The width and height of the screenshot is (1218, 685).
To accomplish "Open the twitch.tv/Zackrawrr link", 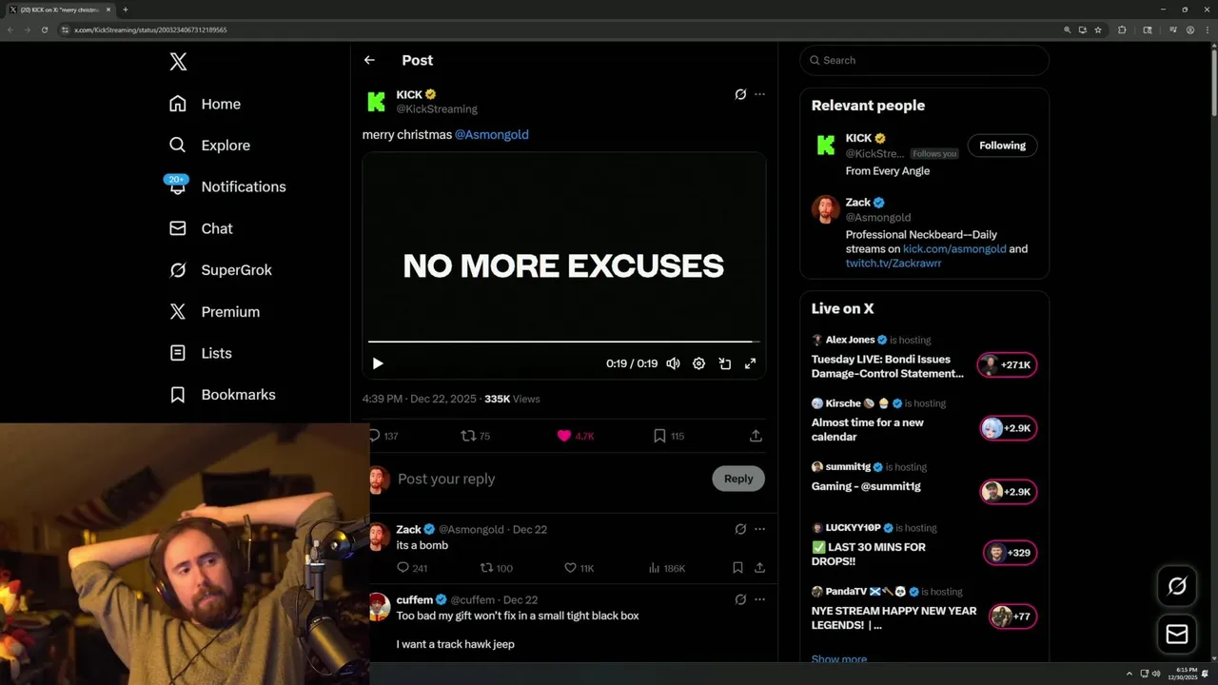I will point(894,263).
